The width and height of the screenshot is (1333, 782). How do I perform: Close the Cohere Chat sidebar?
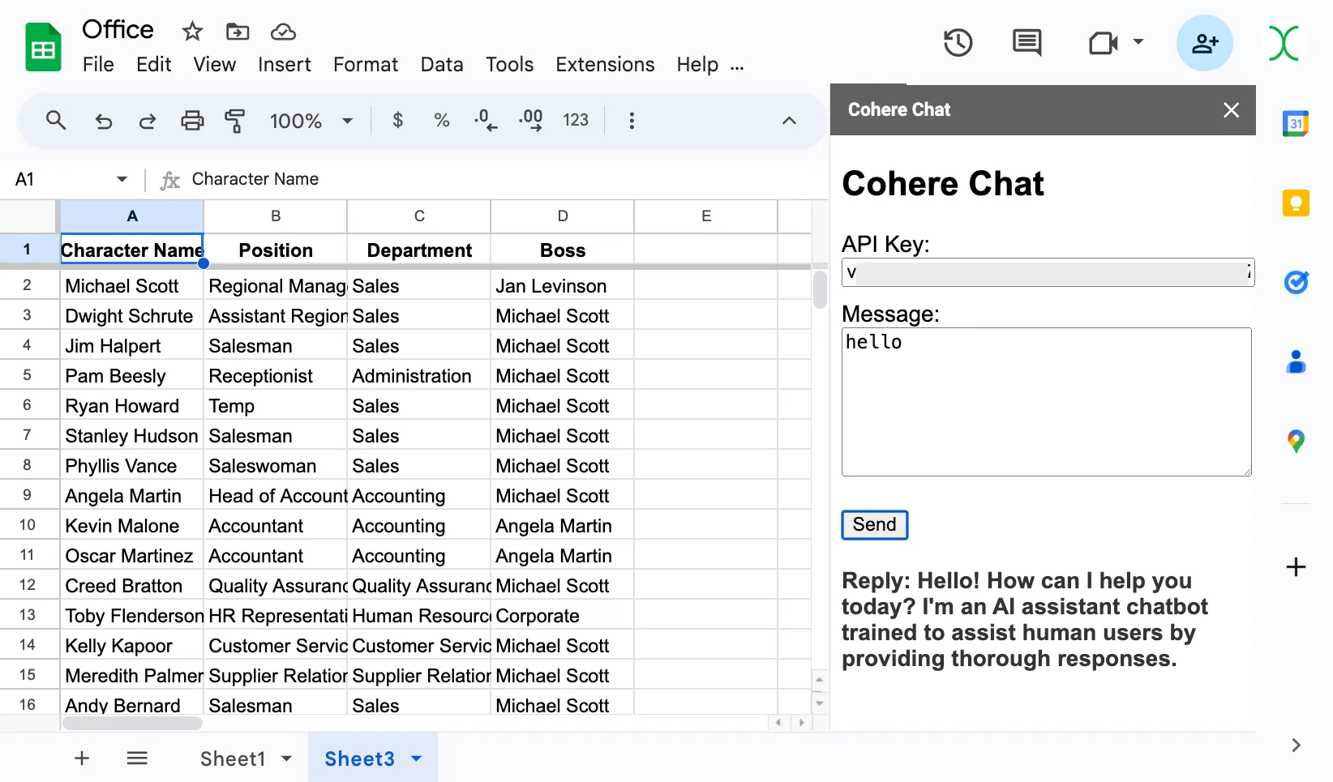click(x=1231, y=110)
